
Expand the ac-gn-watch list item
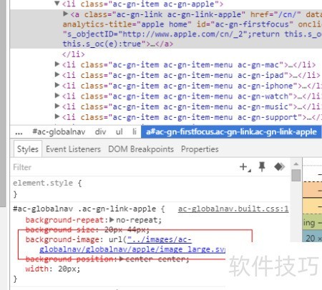[x=57, y=96]
